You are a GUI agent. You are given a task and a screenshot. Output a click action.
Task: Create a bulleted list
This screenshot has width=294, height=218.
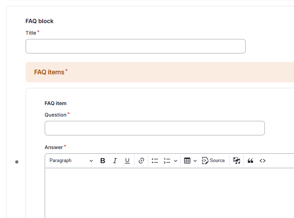[155, 161]
